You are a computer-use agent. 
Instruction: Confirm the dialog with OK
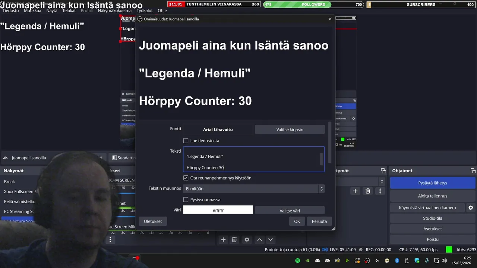click(x=297, y=221)
